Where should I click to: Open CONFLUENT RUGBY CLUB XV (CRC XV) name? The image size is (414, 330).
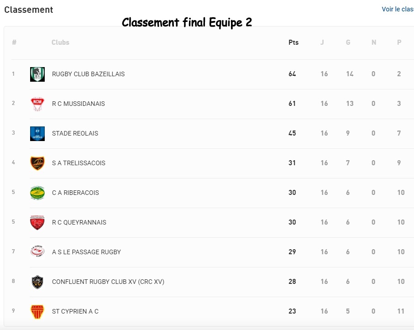[x=108, y=282]
